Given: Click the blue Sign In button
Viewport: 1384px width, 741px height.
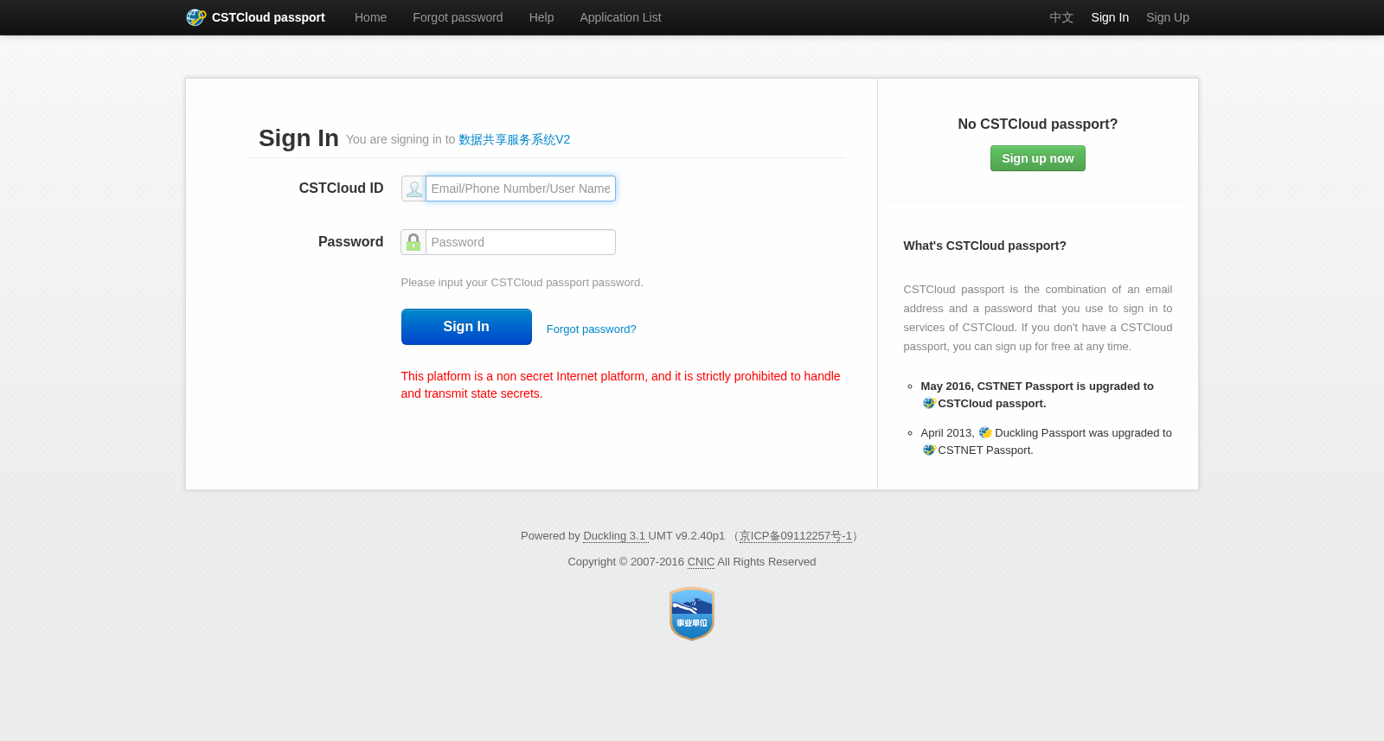Looking at the screenshot, I should (466, 327).
